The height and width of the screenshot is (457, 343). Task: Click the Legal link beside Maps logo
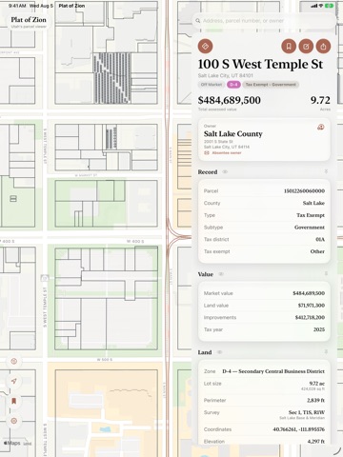28,444
